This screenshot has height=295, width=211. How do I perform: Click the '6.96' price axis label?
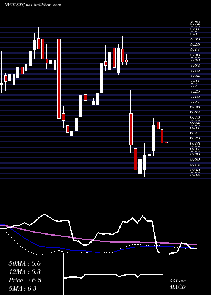195,107
